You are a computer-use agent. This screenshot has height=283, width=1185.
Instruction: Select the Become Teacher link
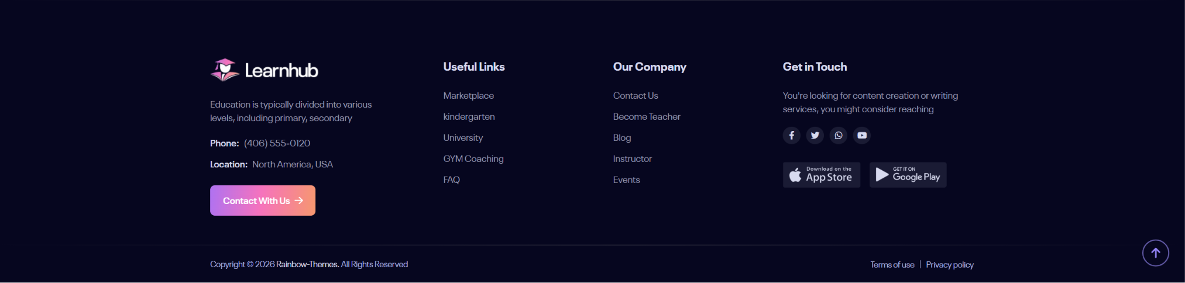click(647, 116)
